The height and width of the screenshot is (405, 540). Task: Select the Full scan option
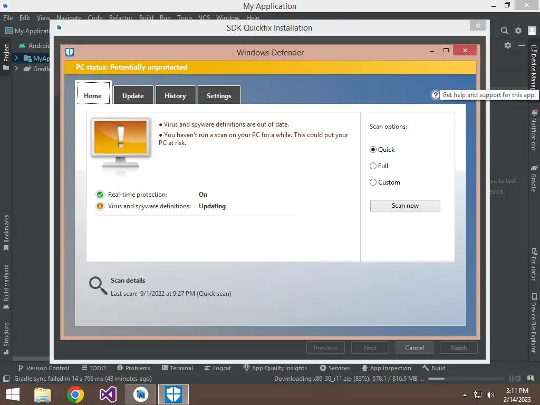pyautogui.click(x=373, y=166)
